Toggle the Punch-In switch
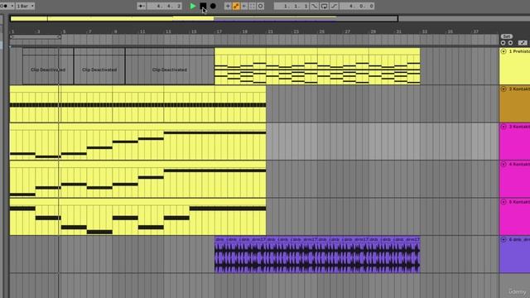This screenshot has width=530, height=298. click(315, 6)
